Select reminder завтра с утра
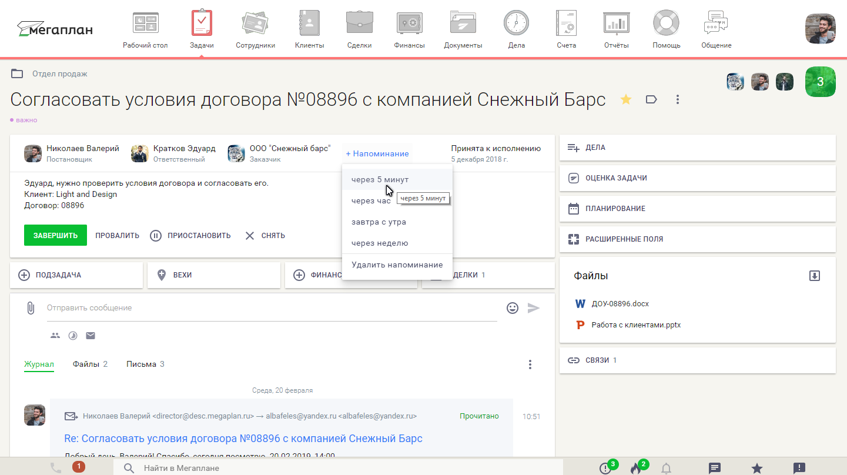 click(397, 222)
